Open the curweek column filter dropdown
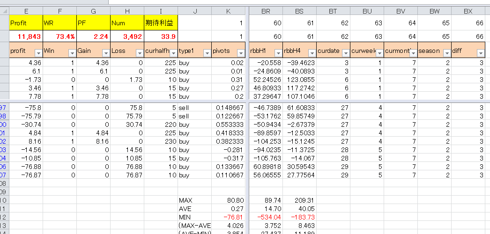 pos(379,53)
